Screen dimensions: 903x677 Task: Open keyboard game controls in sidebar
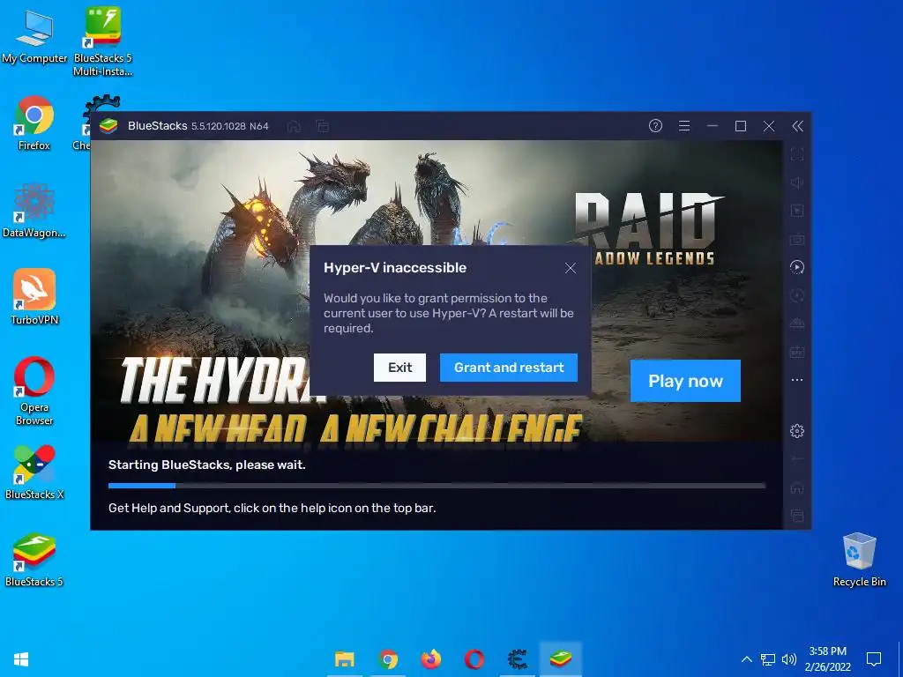click(797, 238)
